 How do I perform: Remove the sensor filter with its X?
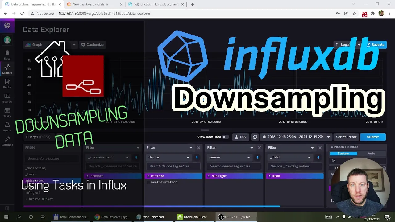tap(259, 148)
